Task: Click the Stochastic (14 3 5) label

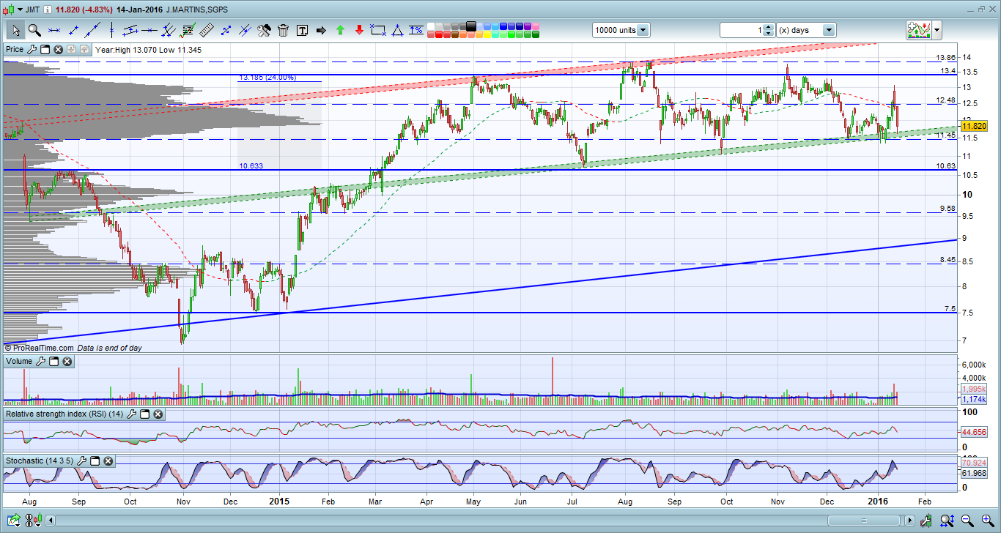Action: coord(40,461)
